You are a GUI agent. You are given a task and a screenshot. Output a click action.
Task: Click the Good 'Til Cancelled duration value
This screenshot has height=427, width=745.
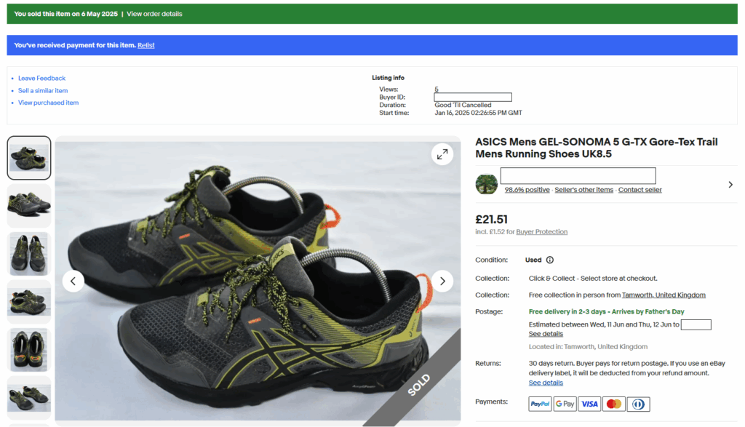[463, 105]
